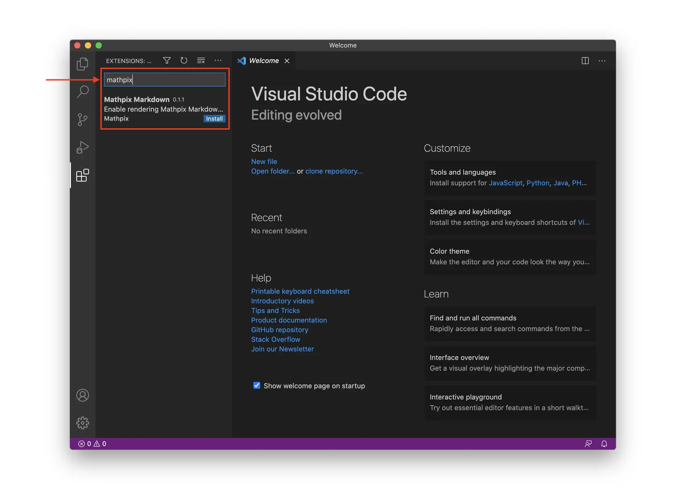Viewport: 689px width, 494px height.
Task: Open the Tips and Tricks link
Action: [x=276, y=310]
